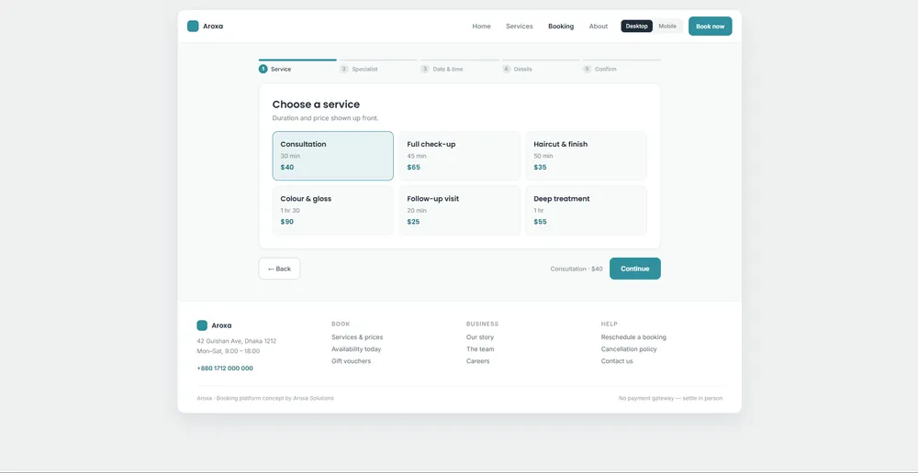918x473 pixels.
Task: Click 'Duration and price shown up front.' text
Action: [x=326, y=118]
